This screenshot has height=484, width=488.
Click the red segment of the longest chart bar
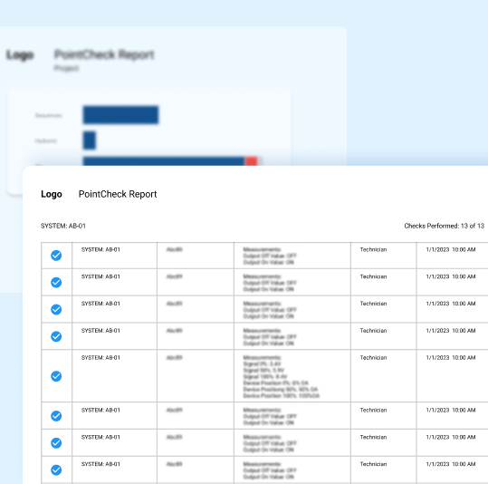pyautogui.click(x=252, y=160)
